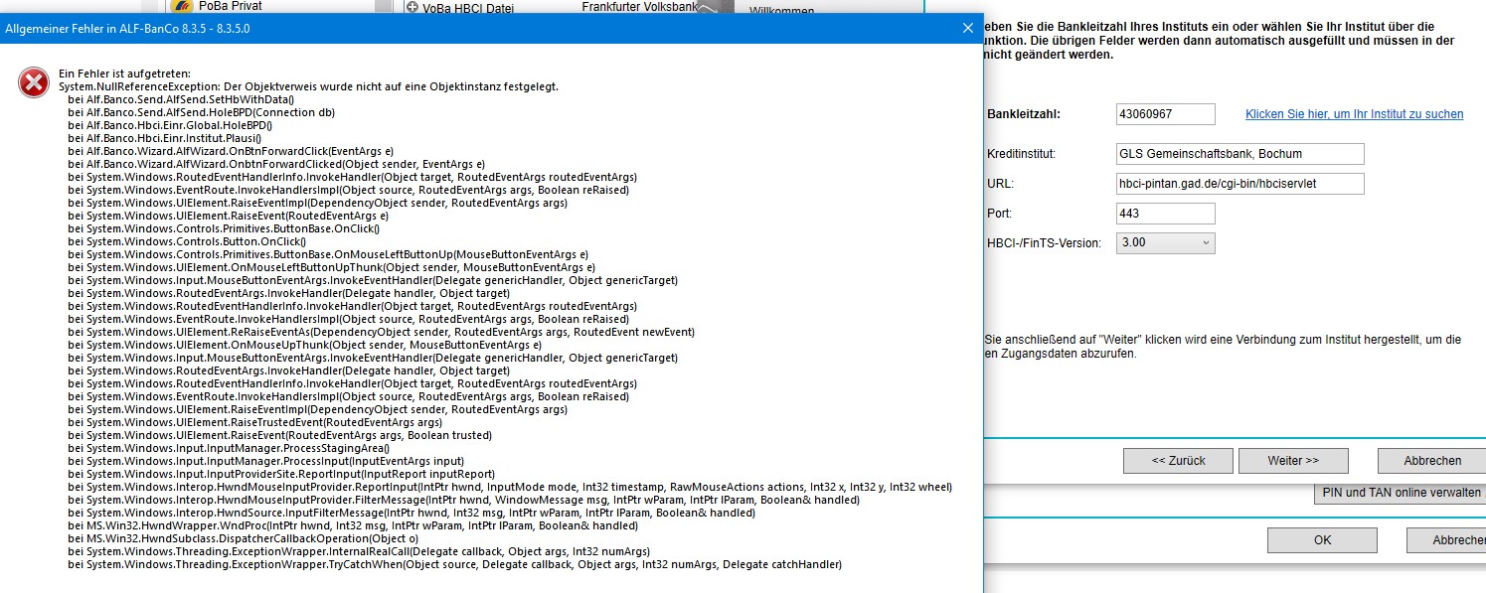This screenshot has width=1486, height=593.
Task: Click the ButtonBase.OnClick() stack line
Action: (224, 229)
